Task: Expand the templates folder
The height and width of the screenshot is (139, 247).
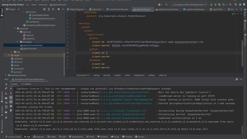Action: (18, 42)
